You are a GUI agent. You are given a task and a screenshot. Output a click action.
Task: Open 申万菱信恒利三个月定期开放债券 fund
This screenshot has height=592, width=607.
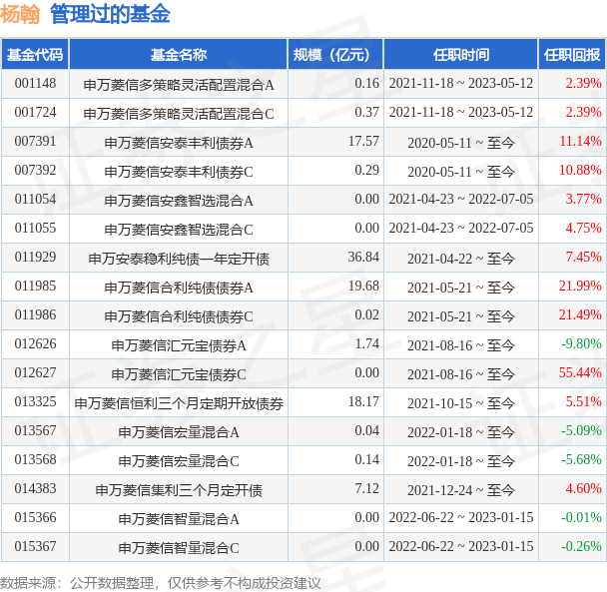point(179,402)
